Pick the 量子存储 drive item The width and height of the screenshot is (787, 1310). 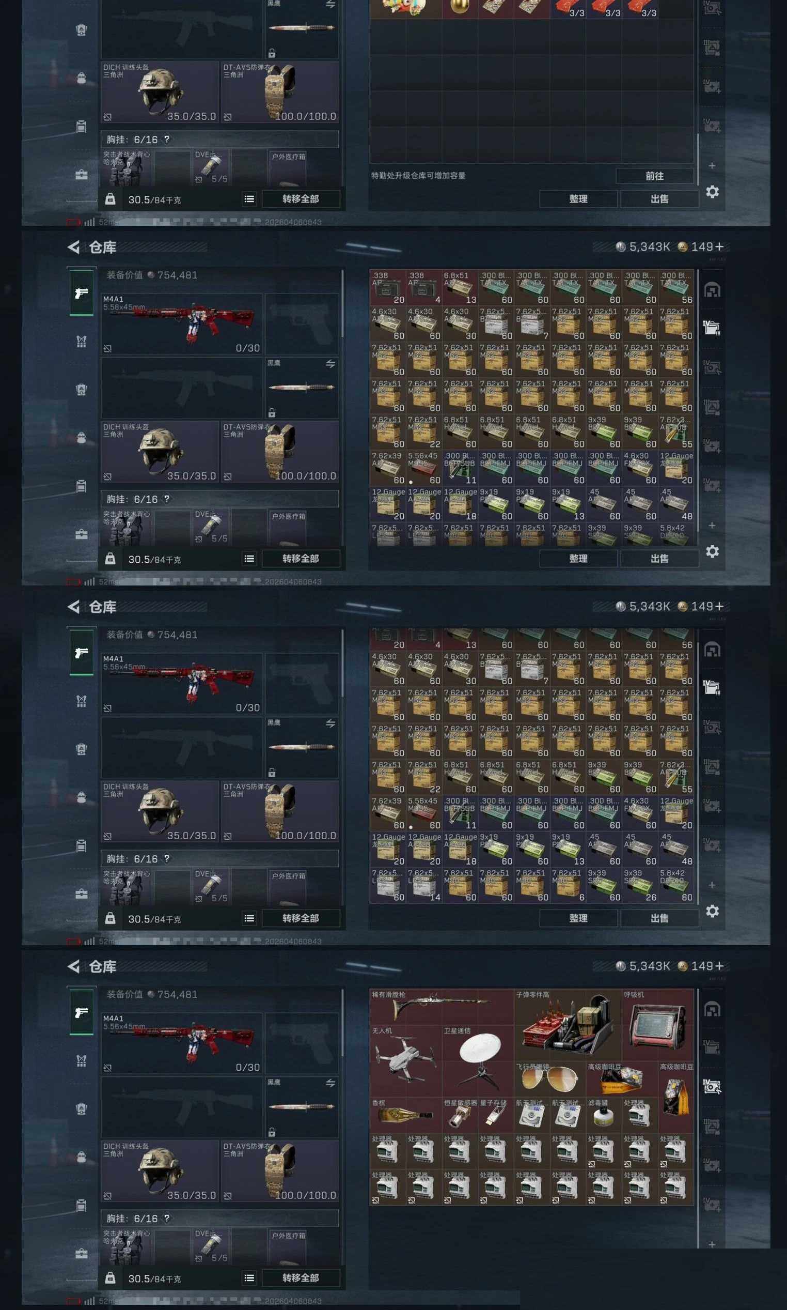click(496, 1115)
